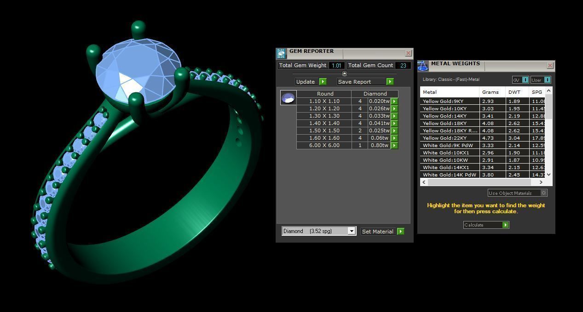583x312 pixels.
Task: Select Yellow Gold:10KY row
Action: tap(483, 108)
